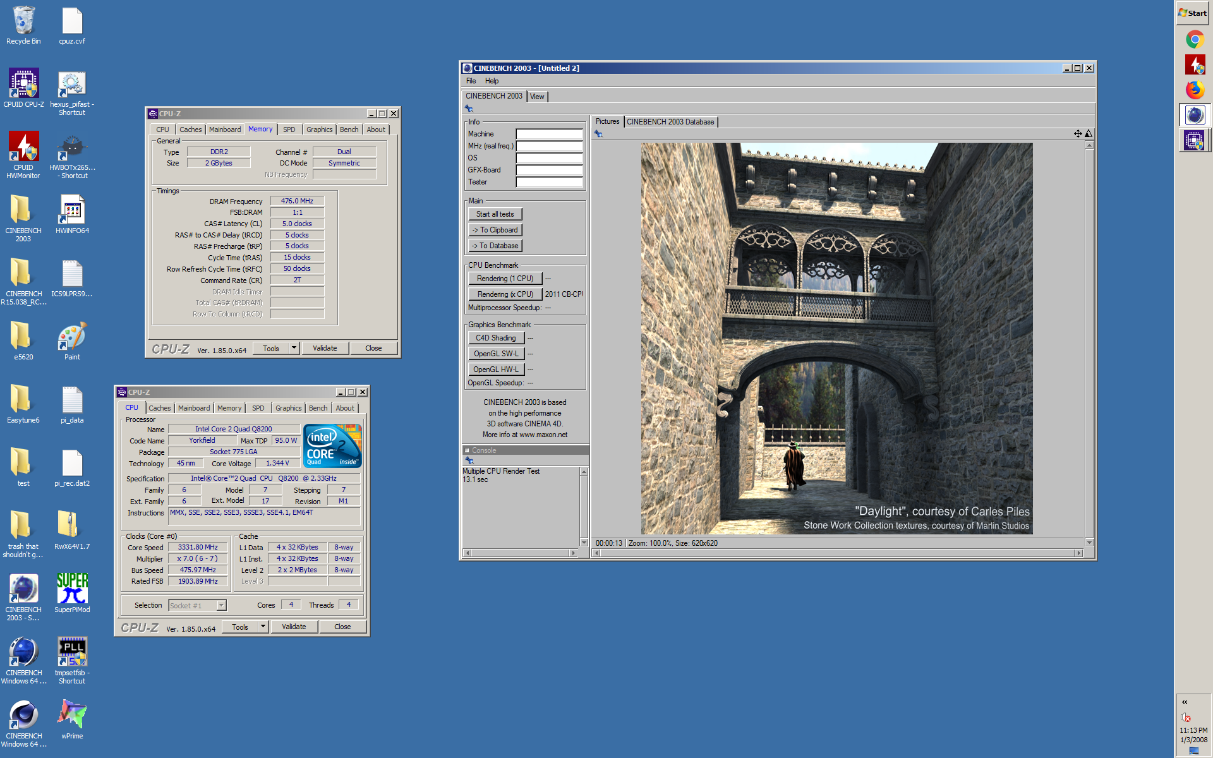Run the OpenGL HW-L benchmark
Screen dimensions: 1213x758
496,370
